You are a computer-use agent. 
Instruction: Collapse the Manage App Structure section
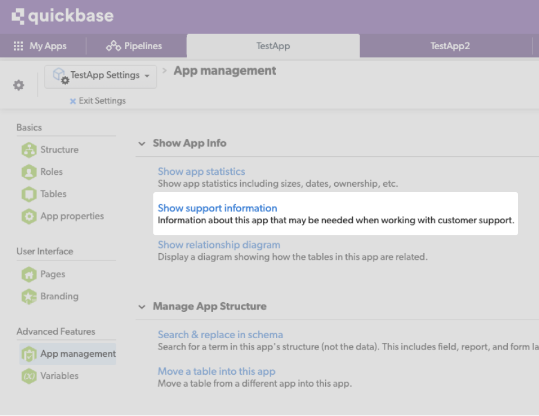[142, 306]
